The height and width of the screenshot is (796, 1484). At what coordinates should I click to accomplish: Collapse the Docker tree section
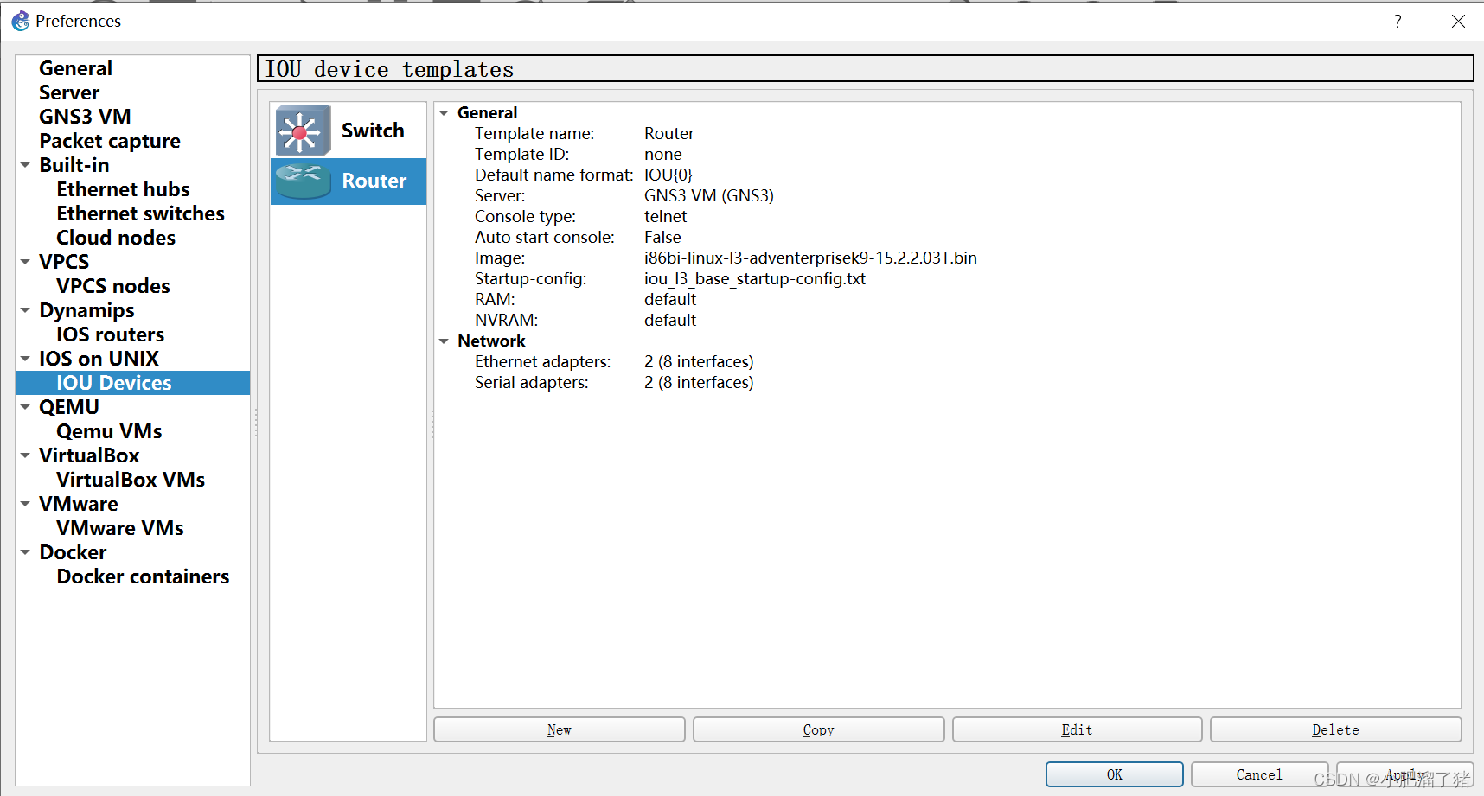(26, 552)
